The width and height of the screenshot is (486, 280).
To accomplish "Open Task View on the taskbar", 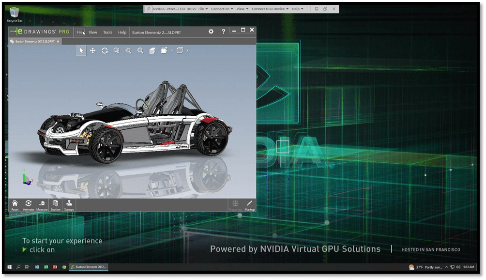I will tap(27, 267).
